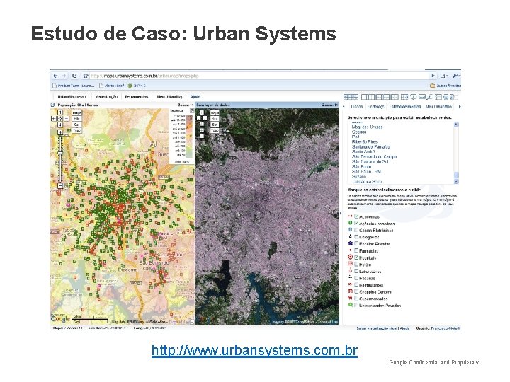Uncheck the Agências bancárias checkbox
Screen dimensions: 510x382
(356, 223)
